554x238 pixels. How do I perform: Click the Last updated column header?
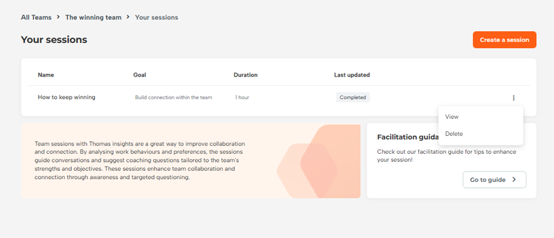pos(352,75)
